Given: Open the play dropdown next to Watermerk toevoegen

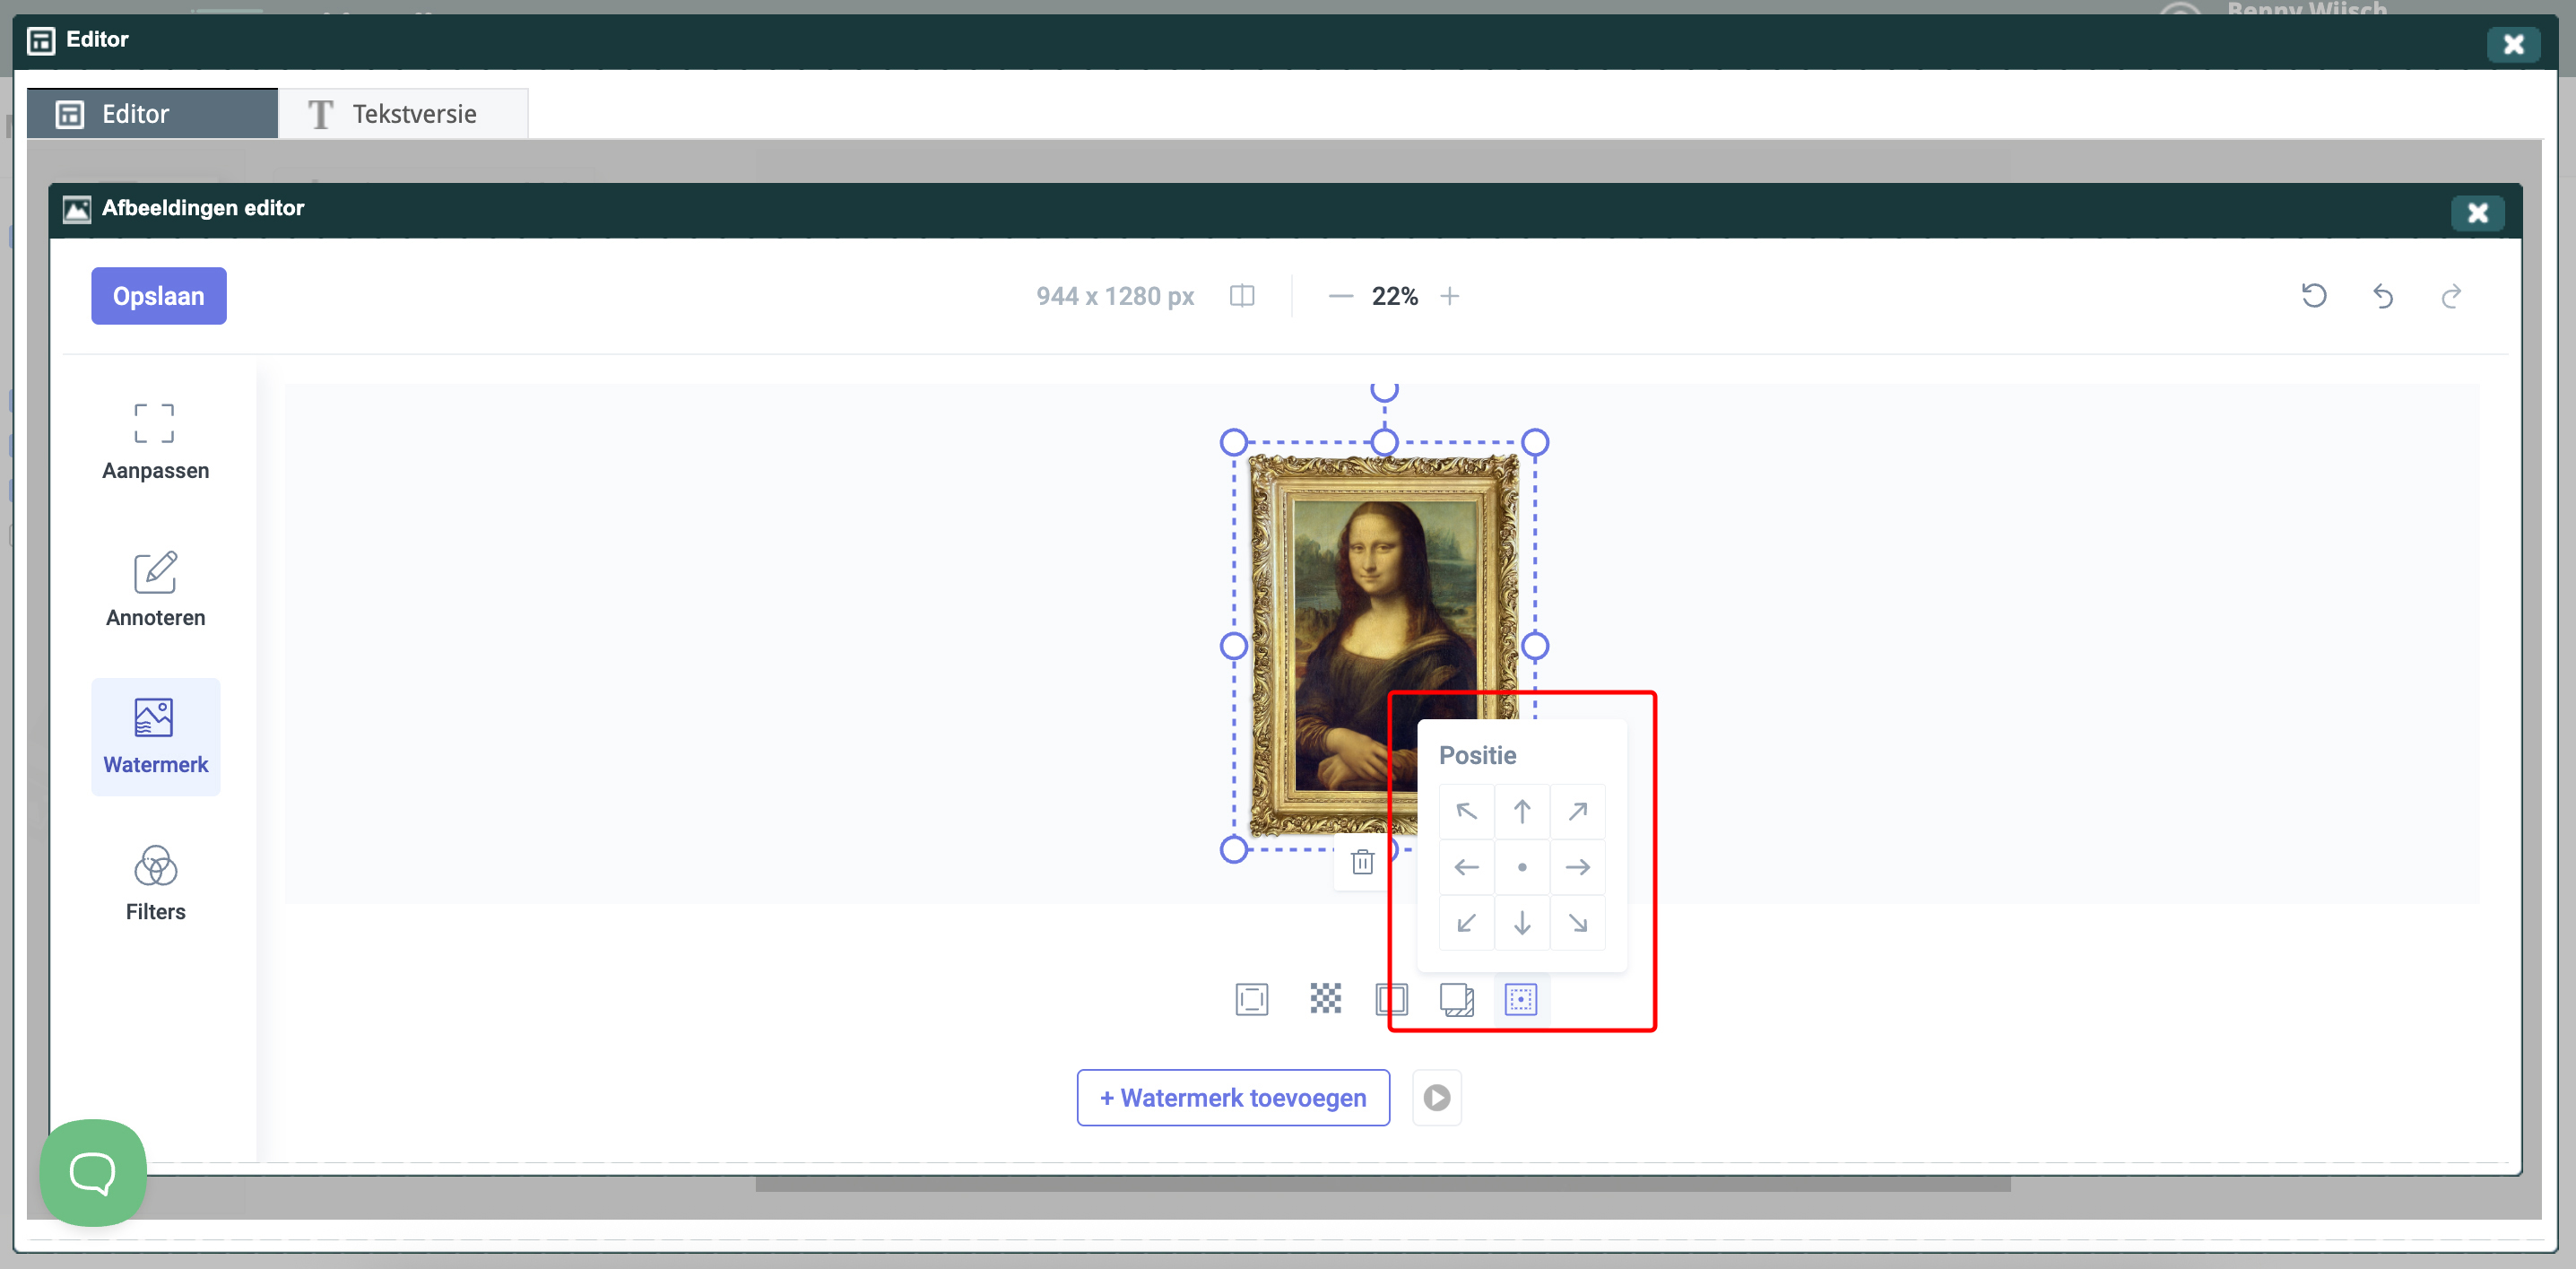Looking at the screenshot, I should coord(1437,1098).
